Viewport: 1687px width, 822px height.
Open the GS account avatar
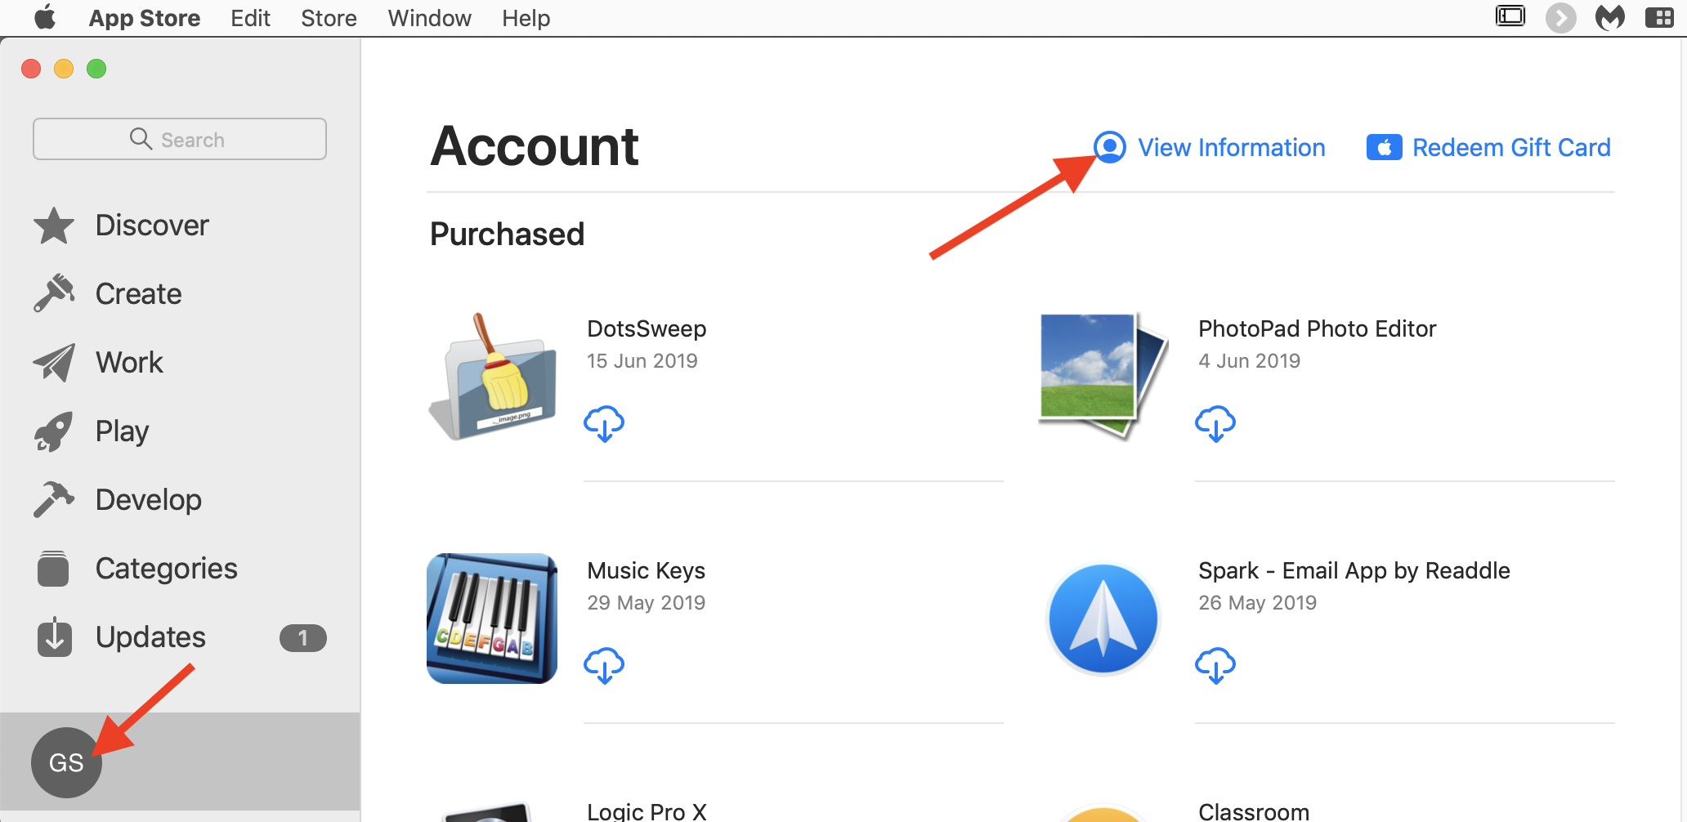pyautogui.click(x=66, y=762)
